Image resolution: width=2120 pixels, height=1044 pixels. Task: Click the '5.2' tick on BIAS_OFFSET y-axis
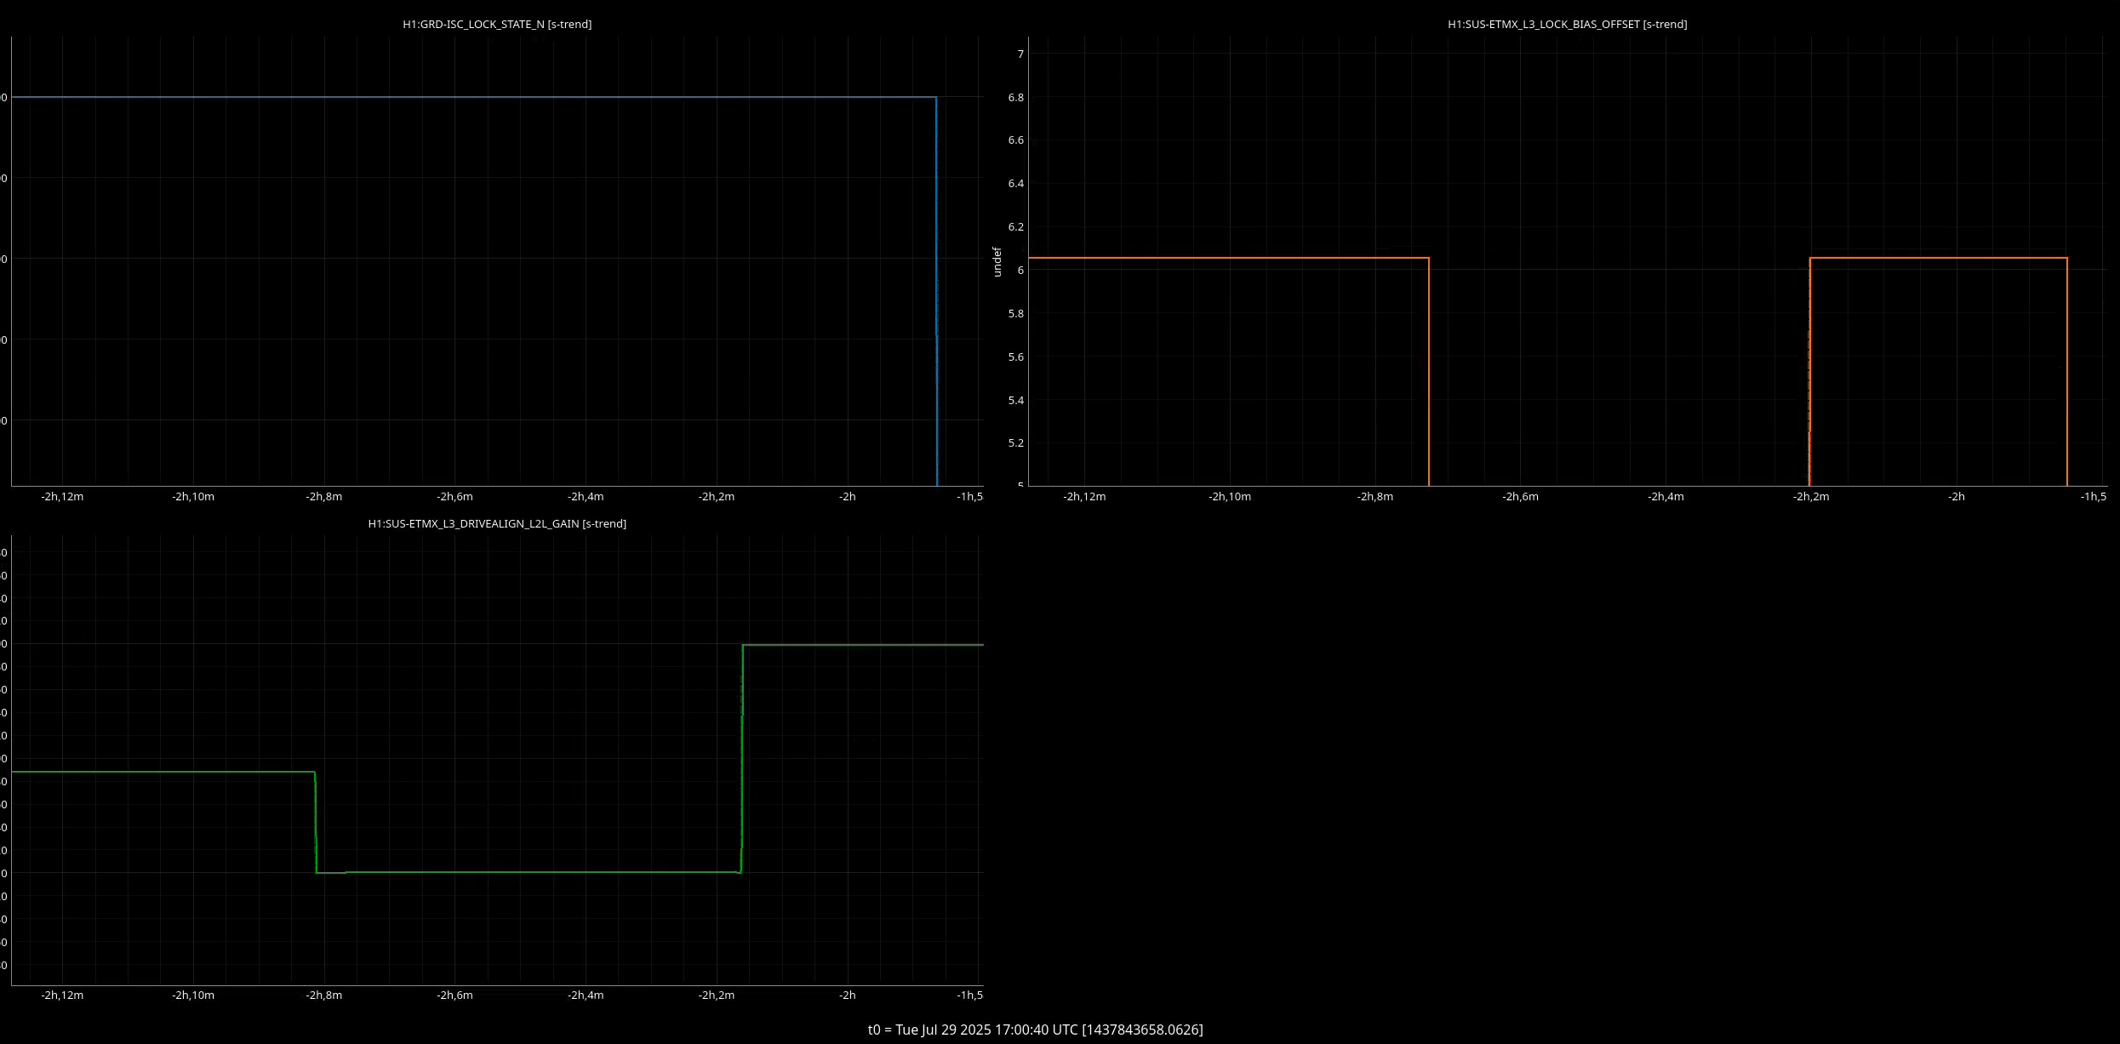point(1015,443)
